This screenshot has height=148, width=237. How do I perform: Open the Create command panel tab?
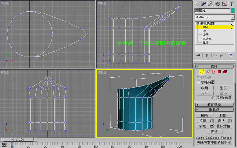coord(197,4)
